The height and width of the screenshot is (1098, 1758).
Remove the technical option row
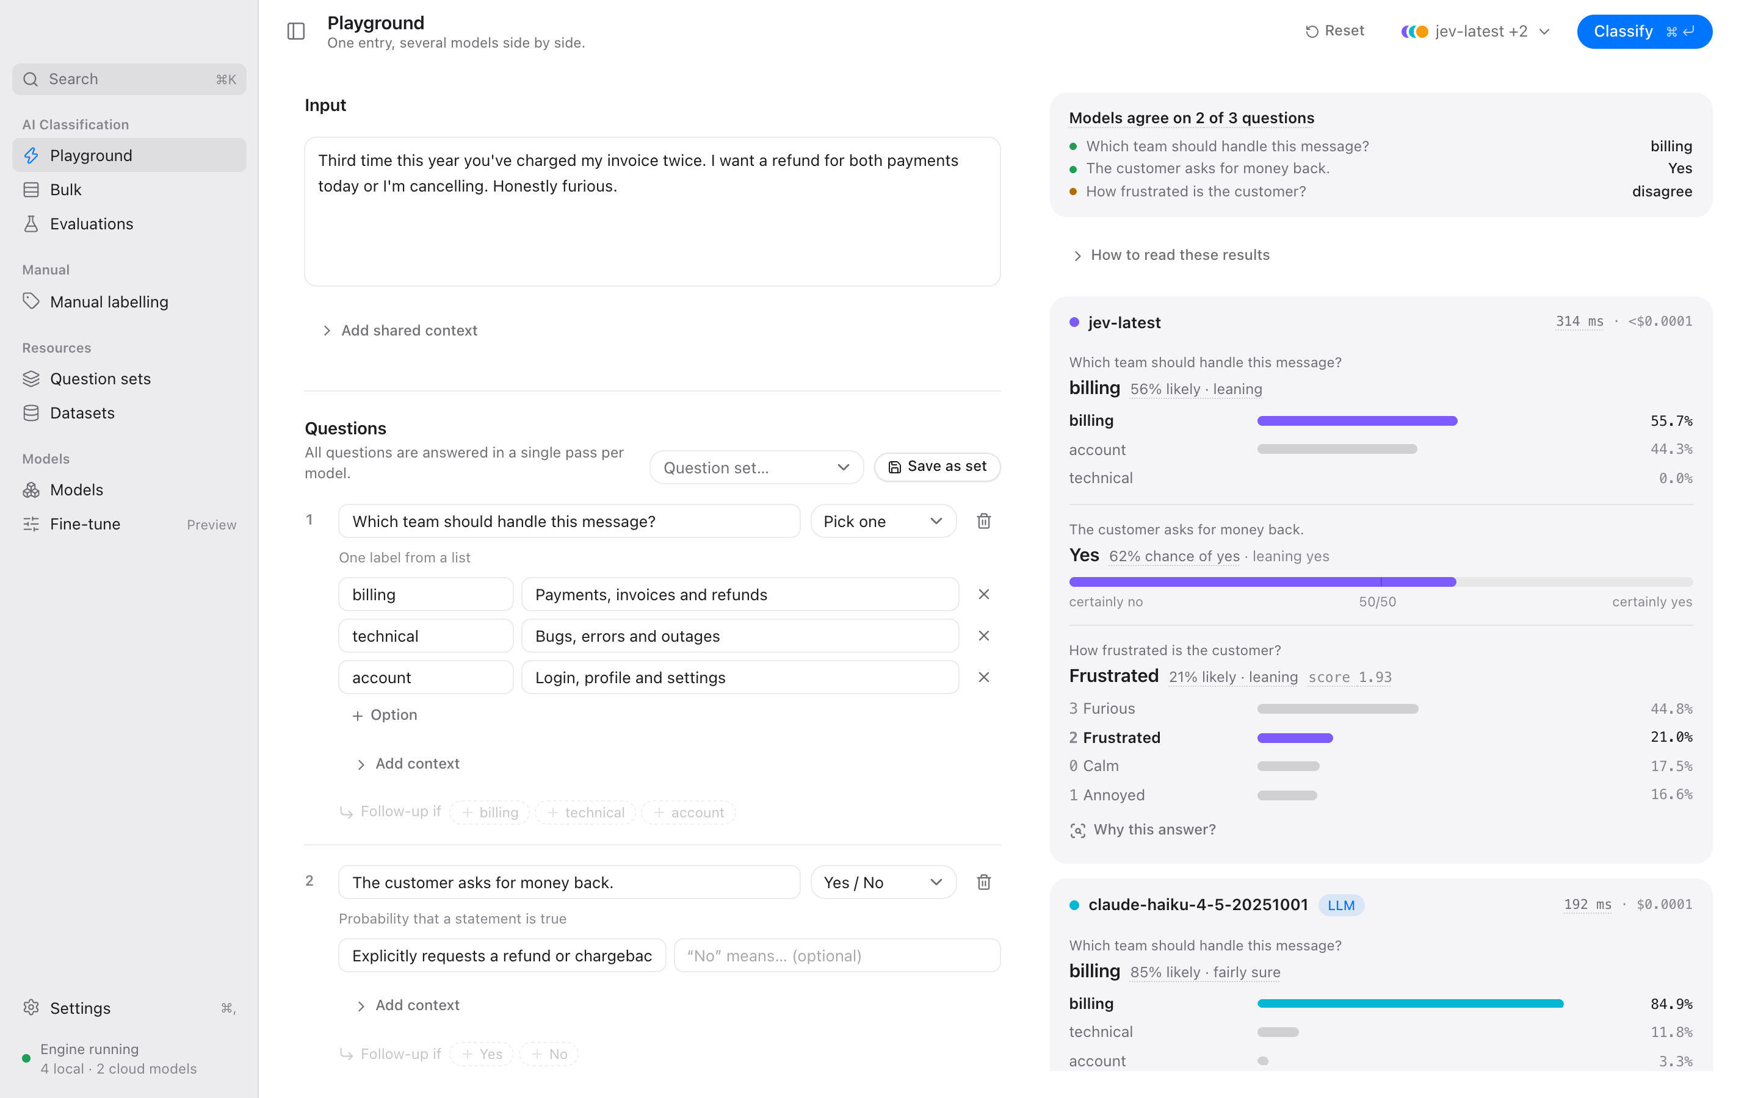coord(983,636)
